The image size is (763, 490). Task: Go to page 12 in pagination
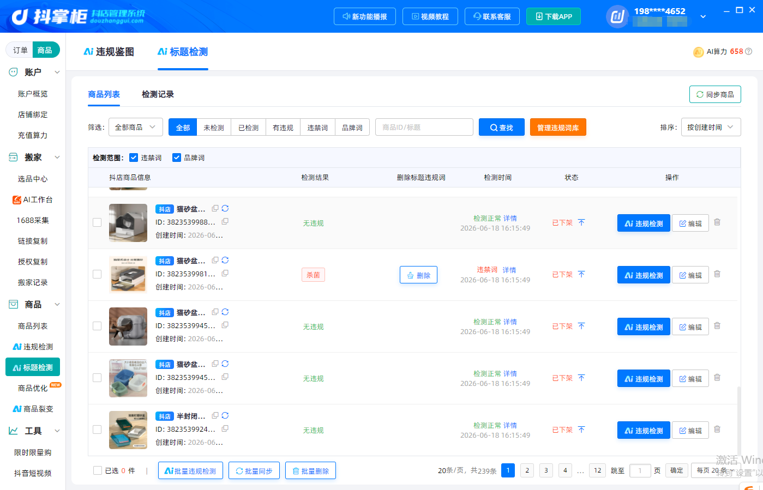598,470
